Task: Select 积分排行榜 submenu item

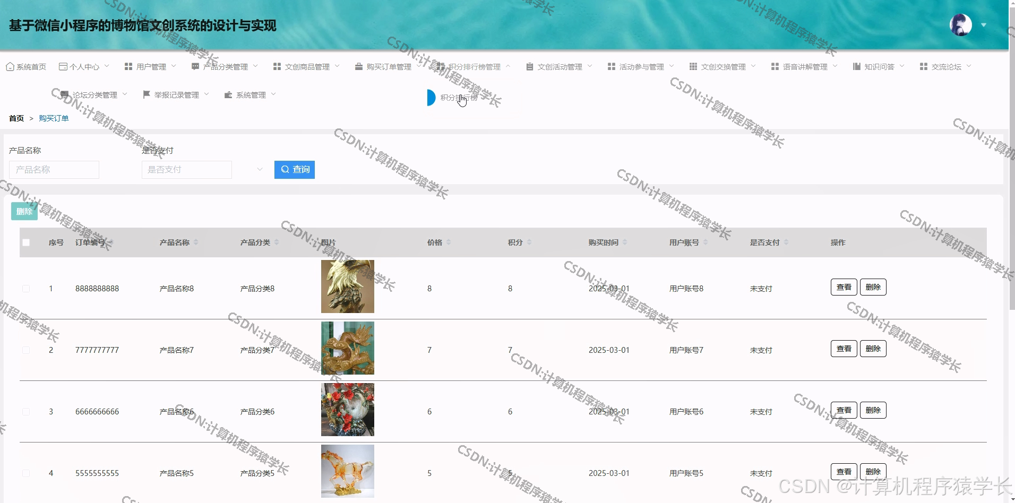Action: coord(459,98)
